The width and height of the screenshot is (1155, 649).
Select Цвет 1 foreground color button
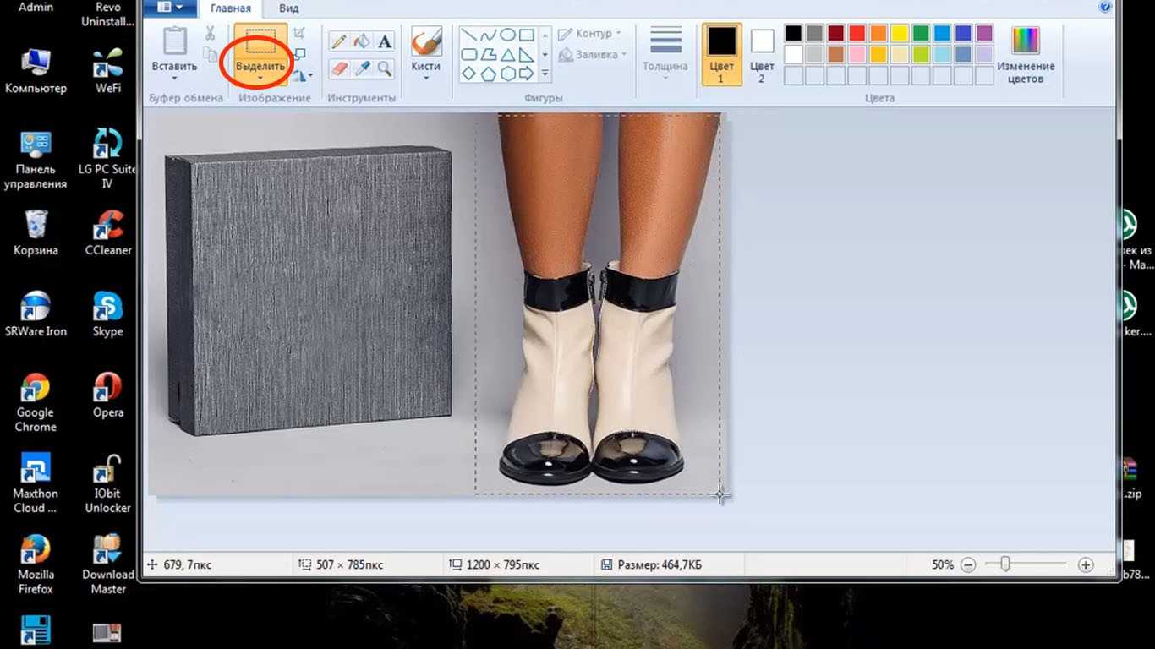[721, 54]
